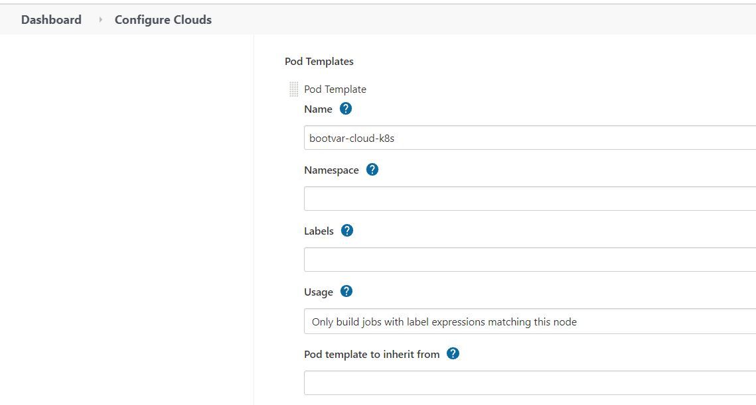The image size is (756, 405).
Task: Click the Pod template to inherit from input
Action: (530, 383)
